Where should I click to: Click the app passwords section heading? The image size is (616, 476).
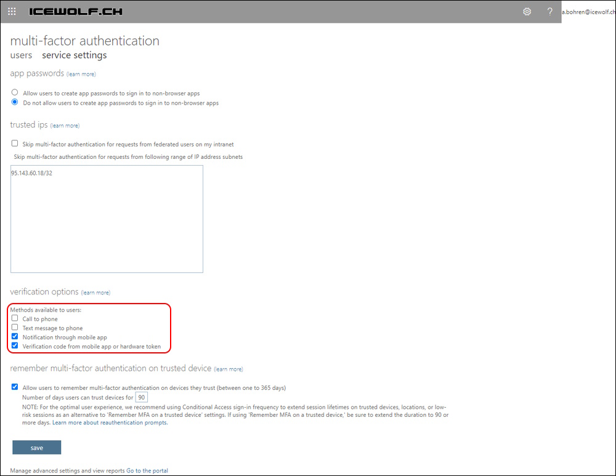tap(37, 73)
